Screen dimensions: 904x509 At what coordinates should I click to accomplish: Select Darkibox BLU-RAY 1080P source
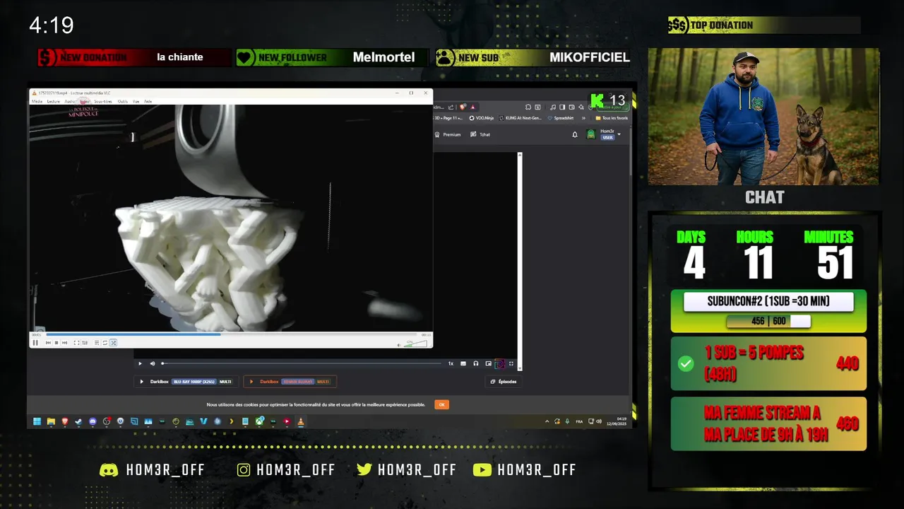(x=186, y=382)
